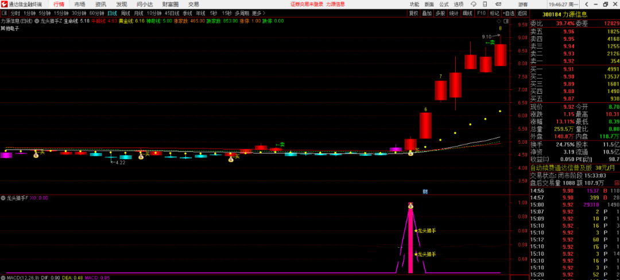Click the blue 财 marker icon

425,191
